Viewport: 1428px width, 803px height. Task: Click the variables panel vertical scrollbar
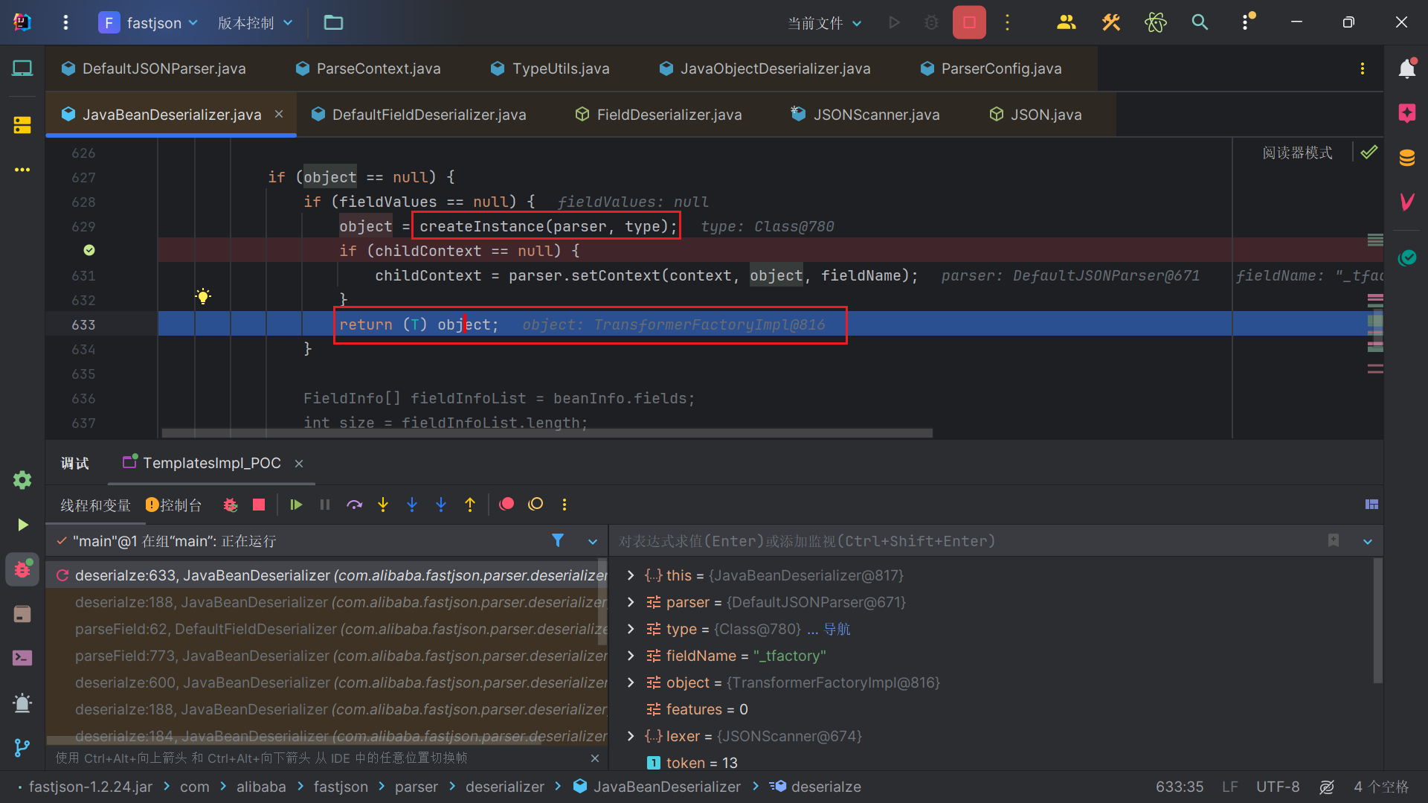coord(1377,621)
